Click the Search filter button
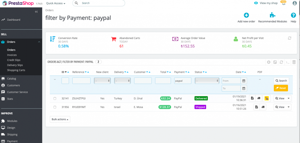 [x=281, y=81]
